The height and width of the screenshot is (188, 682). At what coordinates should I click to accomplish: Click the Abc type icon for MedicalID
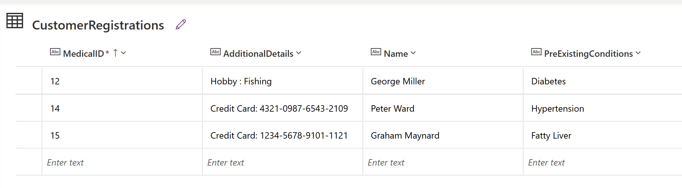tap(55, 52)
